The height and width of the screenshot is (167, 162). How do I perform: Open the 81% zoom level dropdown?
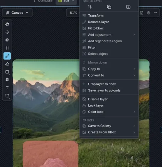tap(73, 13)
